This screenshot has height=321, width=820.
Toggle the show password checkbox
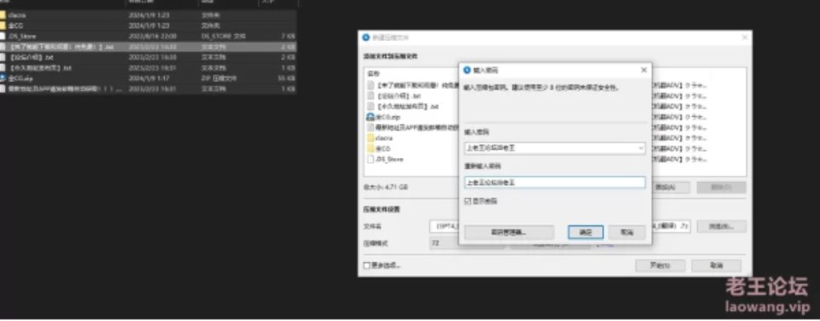[x=467, y=201]
